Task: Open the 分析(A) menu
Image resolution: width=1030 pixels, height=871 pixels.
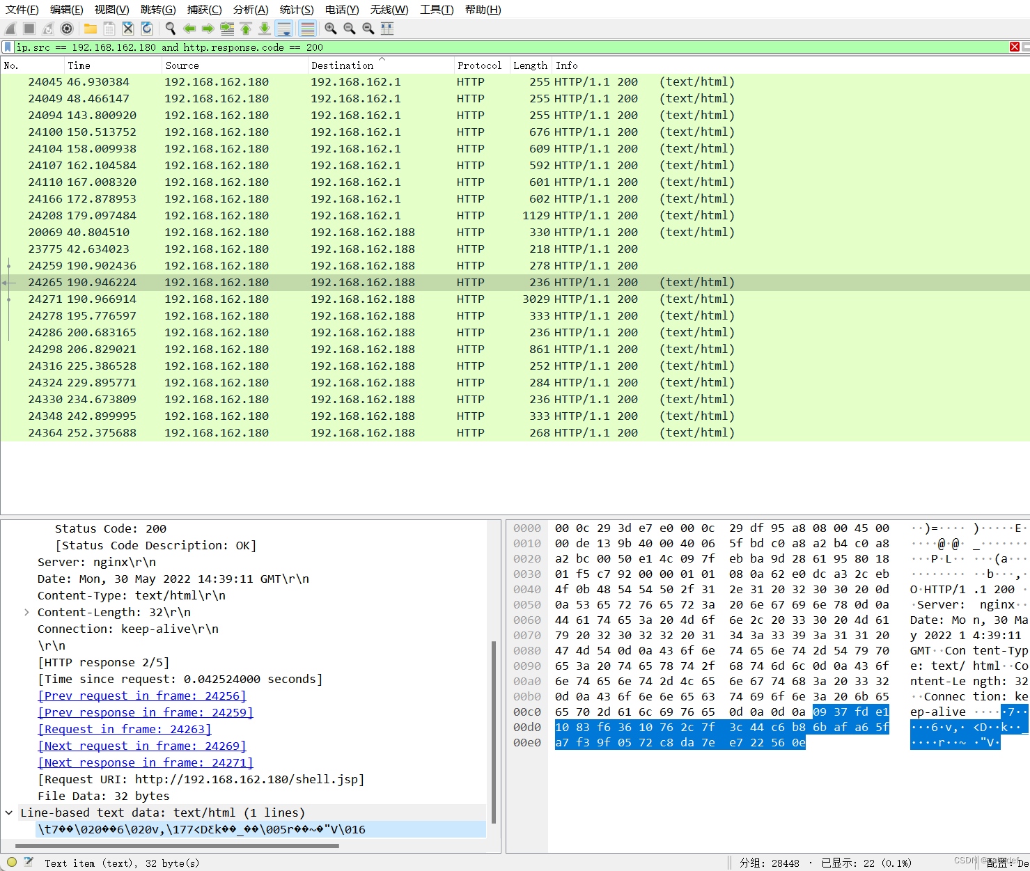Action: (x=251, y=9)
